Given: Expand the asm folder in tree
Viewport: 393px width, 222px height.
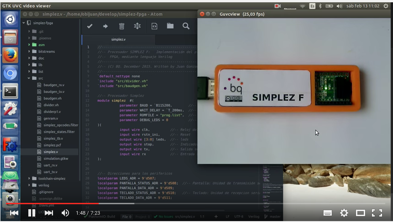Looking at the screenshot, I should click(x=41, y=45).
